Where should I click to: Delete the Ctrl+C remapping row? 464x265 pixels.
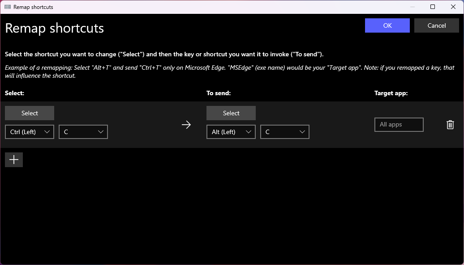(450, 125)
